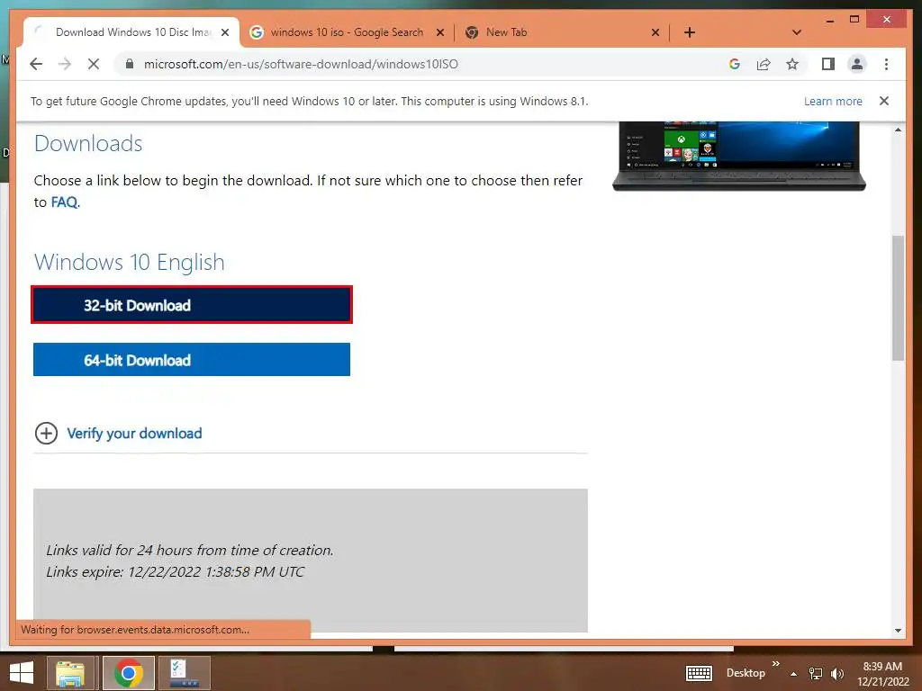Click the Links valid for 24 hours text
The width and height of the screenshot is (922, 691).
pos(190,550)
